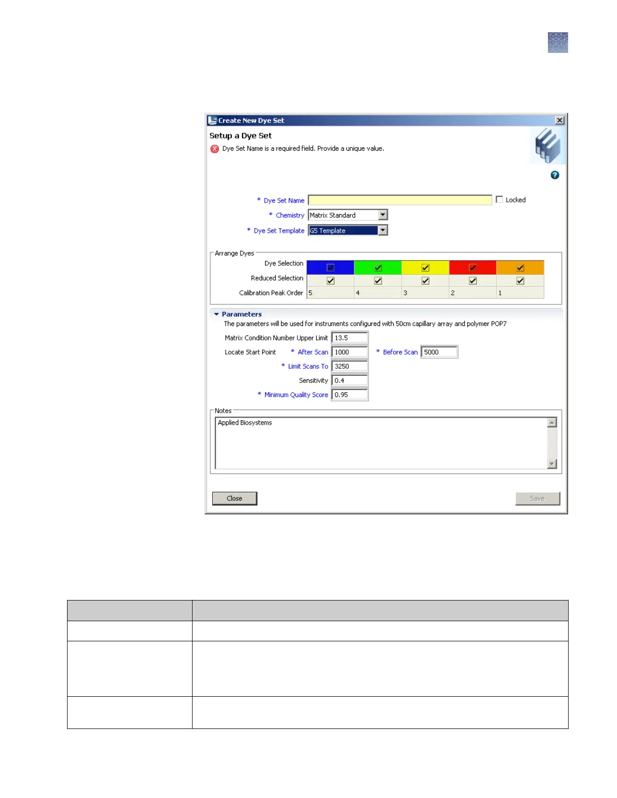Click the Dye Set Name field
The image size is (617, 798).
click(x=400, y=200)
